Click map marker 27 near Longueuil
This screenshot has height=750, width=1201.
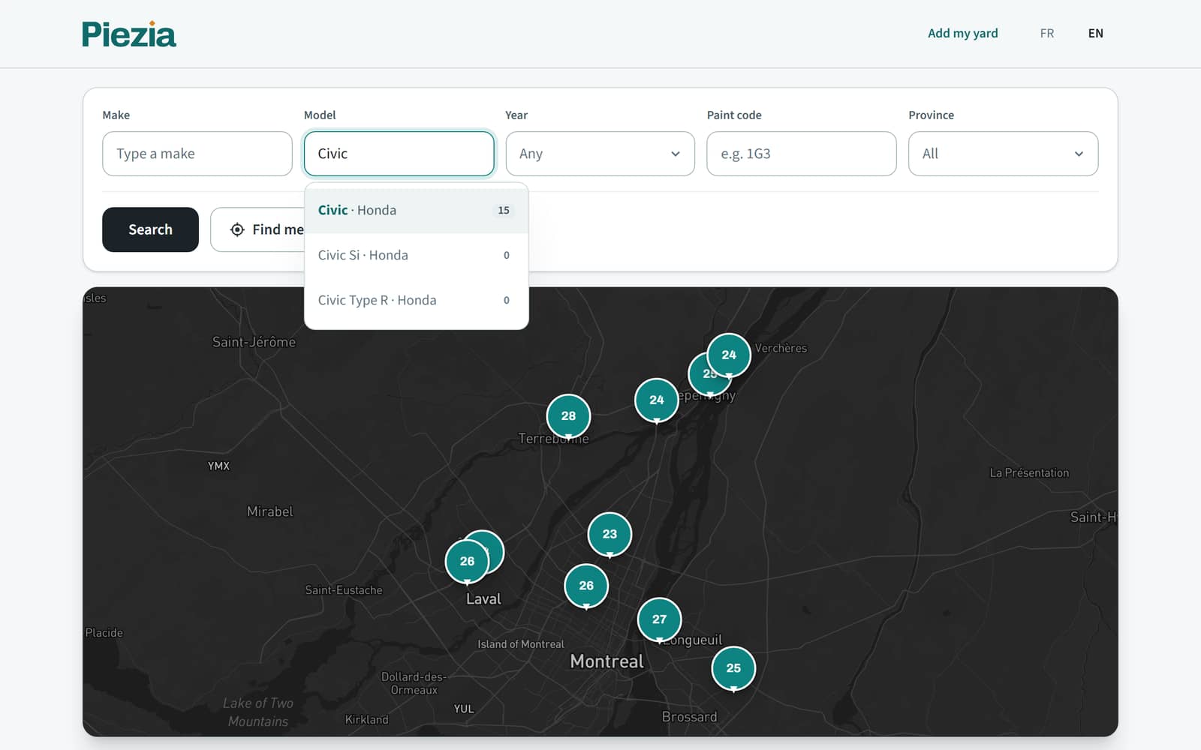pyautogui.click(x=659, y=619)
